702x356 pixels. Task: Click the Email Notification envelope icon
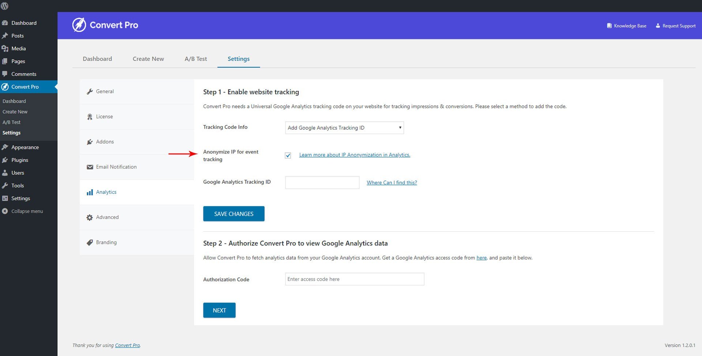coord(90,167)
